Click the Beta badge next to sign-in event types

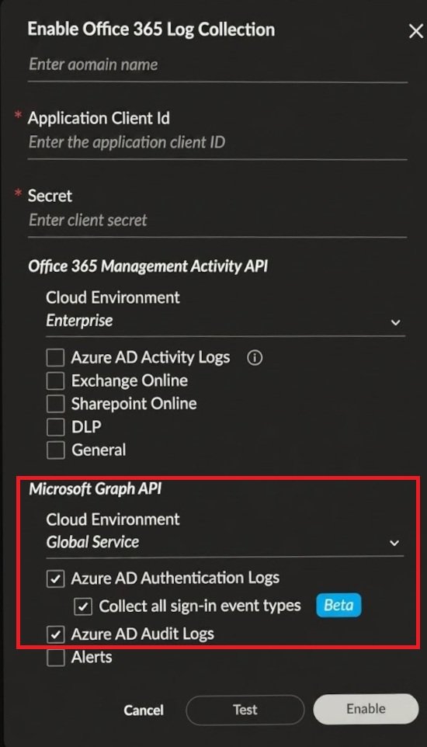click(338, 605)
